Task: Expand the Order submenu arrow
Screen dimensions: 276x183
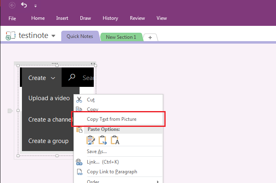Action: [158, 181]
